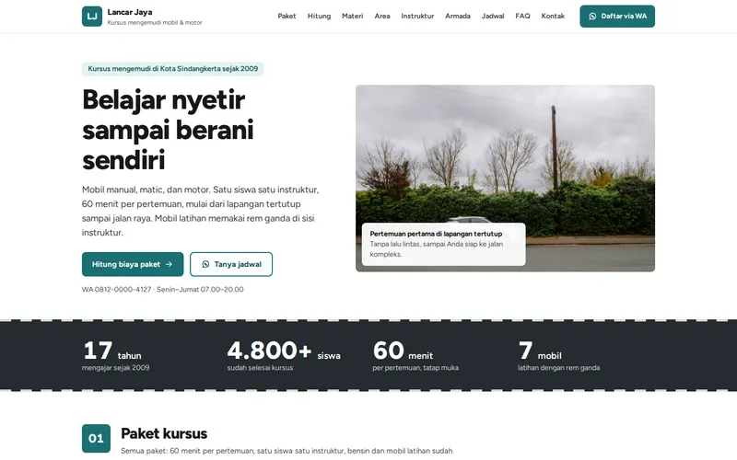Click 'latihan dengan rem ganda' stat label

[x=559, y=367]
